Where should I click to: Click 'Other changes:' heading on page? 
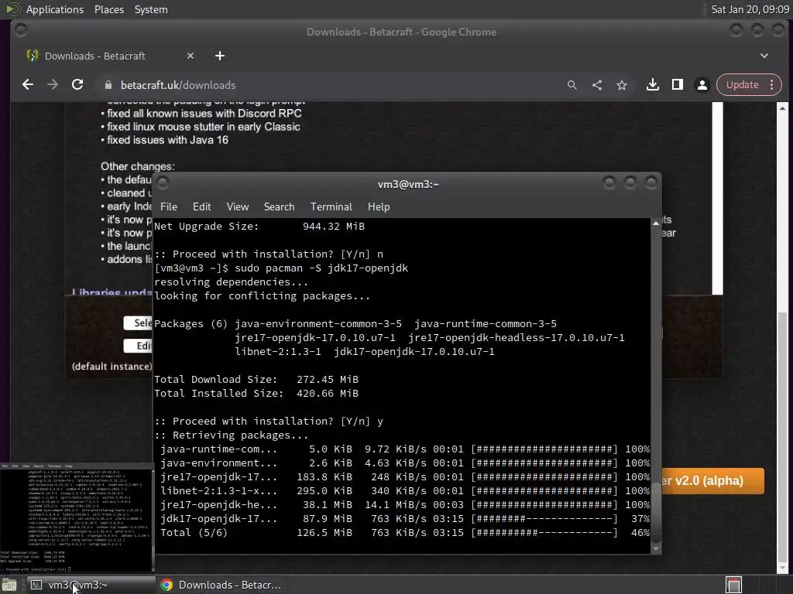coord(138,166)
